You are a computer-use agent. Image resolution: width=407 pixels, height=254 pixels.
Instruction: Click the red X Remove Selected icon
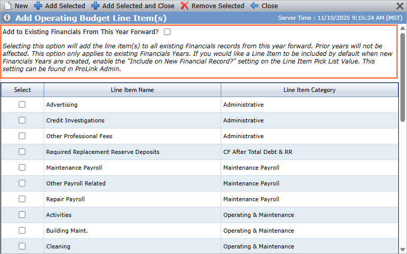tap(184, 6)
